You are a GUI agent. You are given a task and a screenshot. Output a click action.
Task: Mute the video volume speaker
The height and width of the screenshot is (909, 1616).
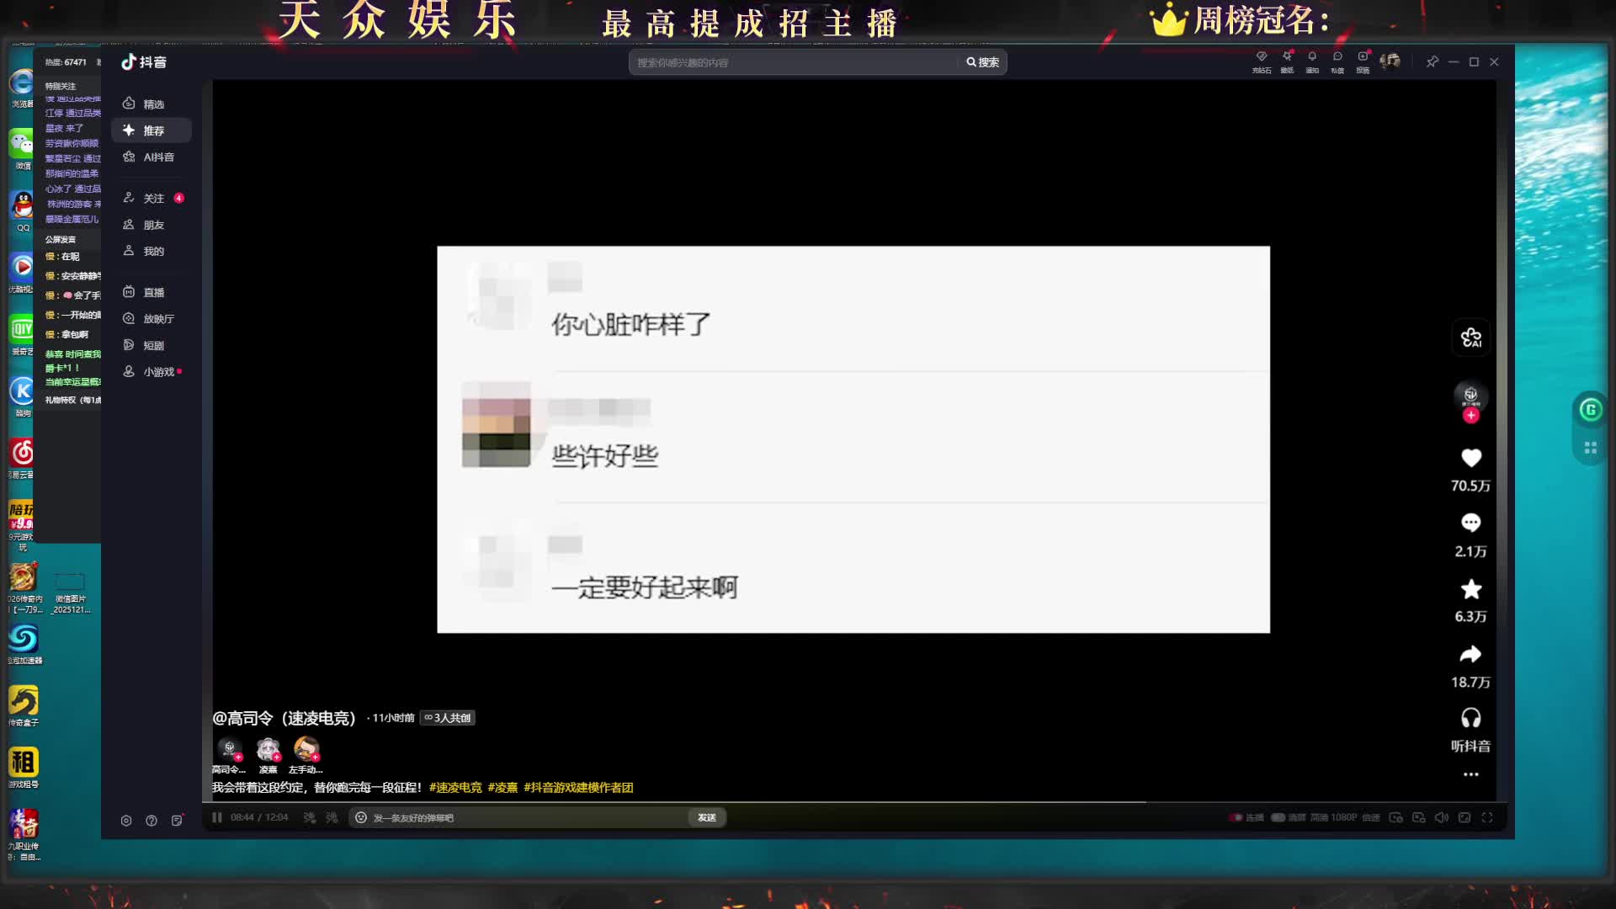point(1441,817)
